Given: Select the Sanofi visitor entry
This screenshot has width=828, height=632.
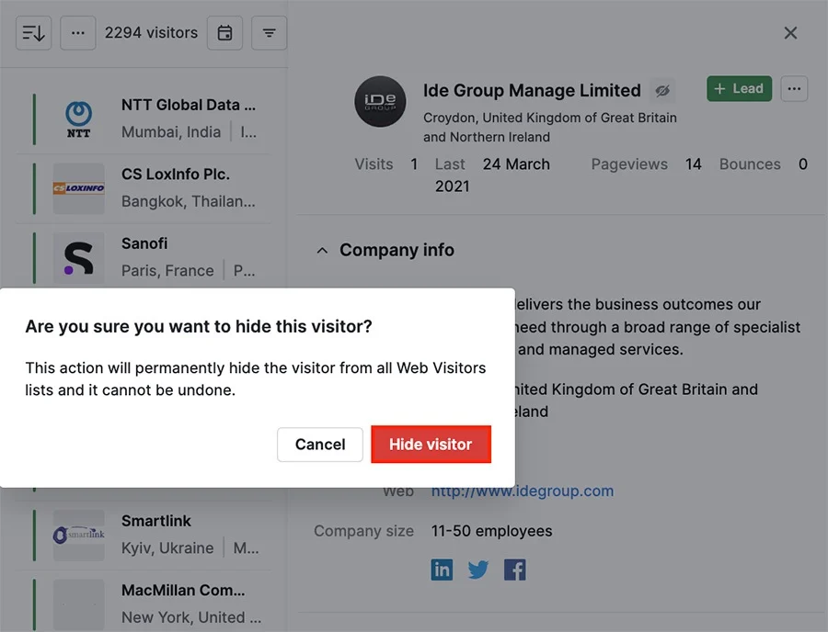Looking at the screenshot, I should [144, 255].
